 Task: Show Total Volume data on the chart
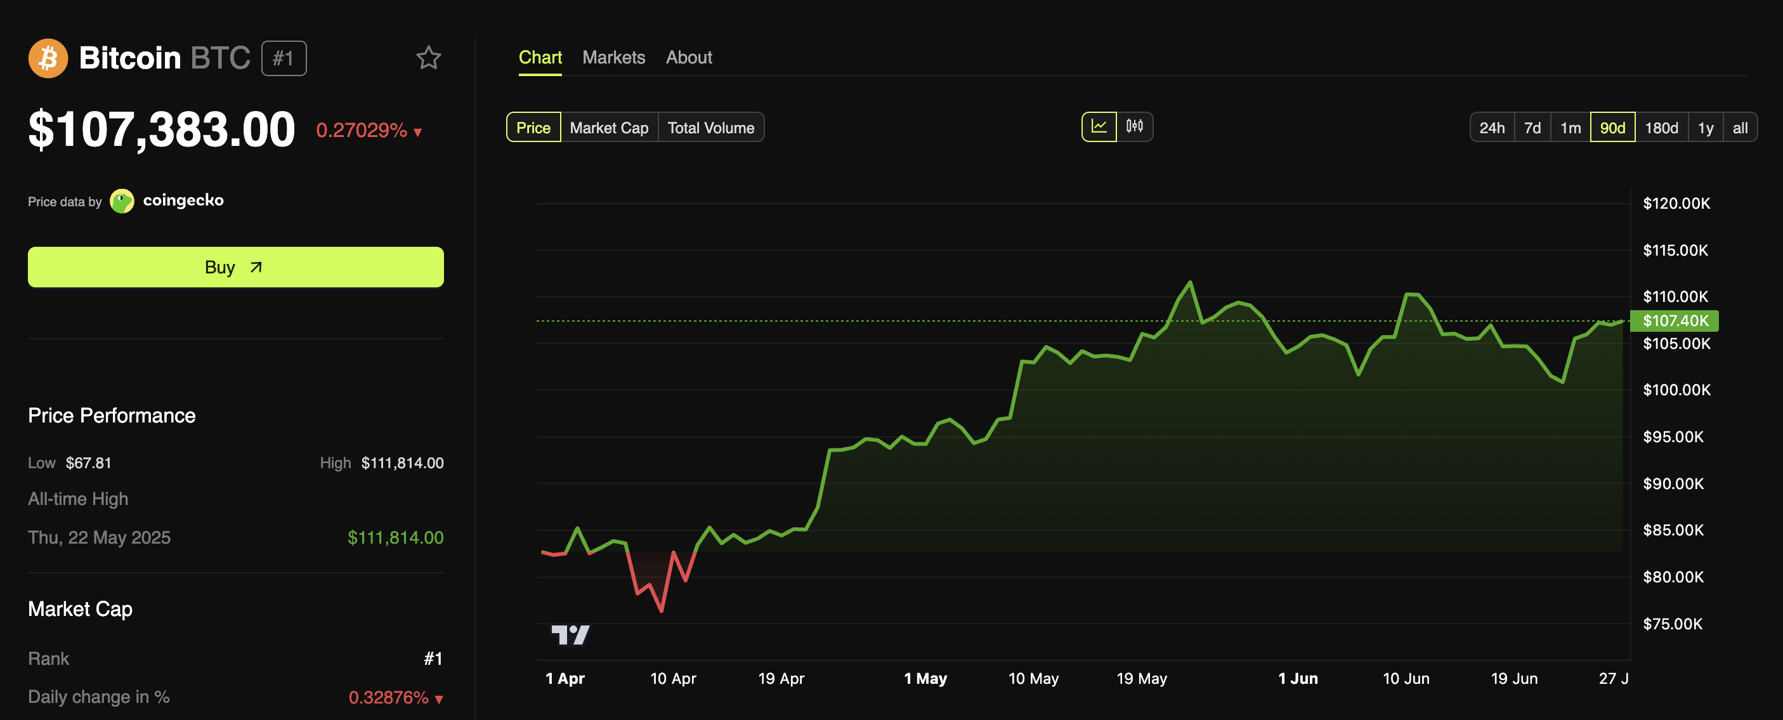click(x=711, y=128)
